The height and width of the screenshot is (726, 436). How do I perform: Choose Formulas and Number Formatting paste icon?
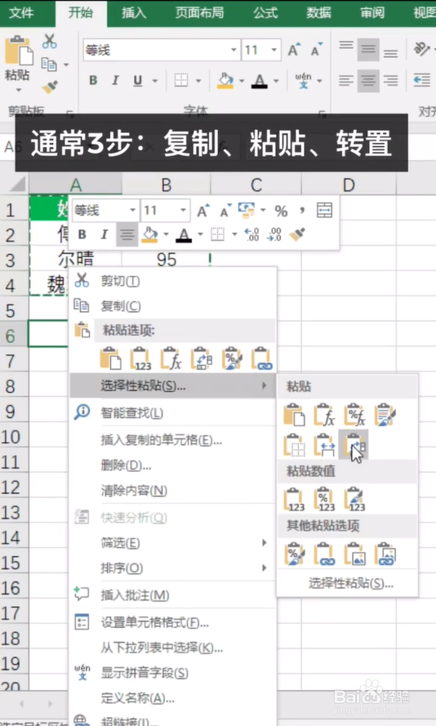(355, 415)
